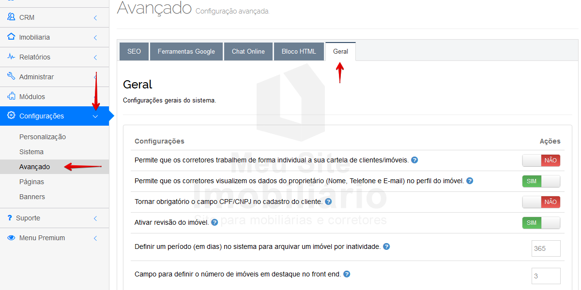Expand the CRM menu chevron
Image resolution: width=581 pixels, height=290 pixels.
click(95, 18)
